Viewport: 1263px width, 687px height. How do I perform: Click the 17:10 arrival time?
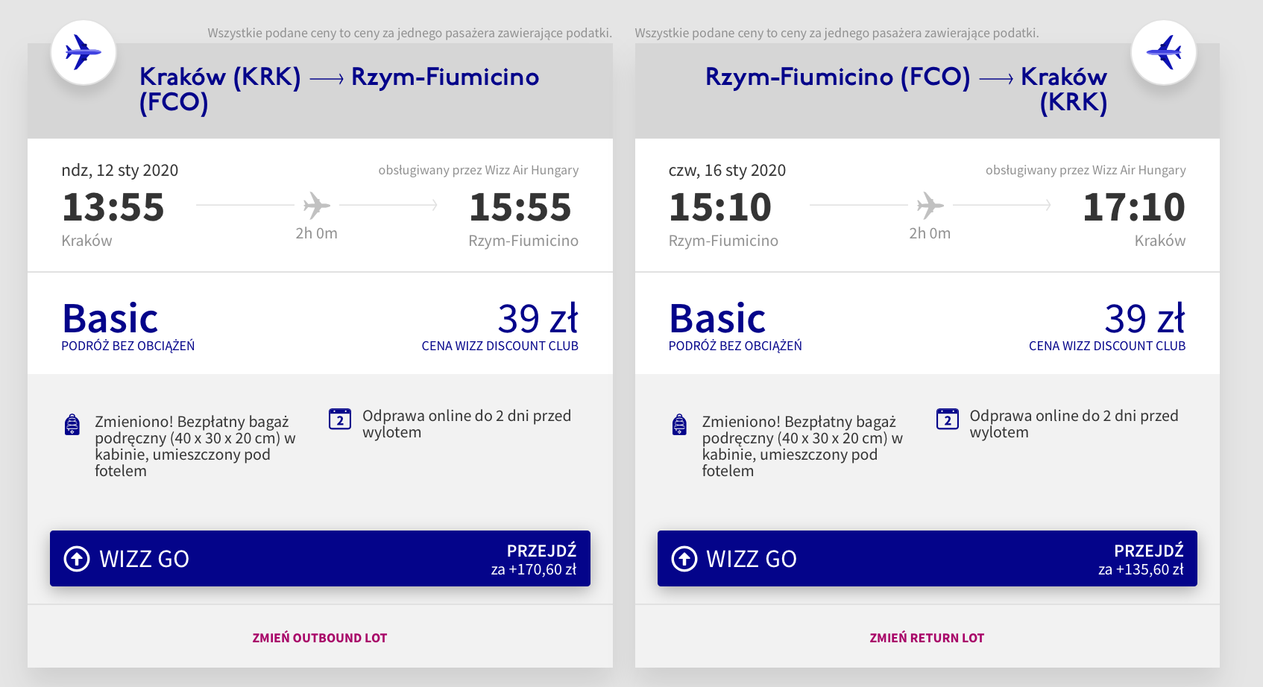1134,207
